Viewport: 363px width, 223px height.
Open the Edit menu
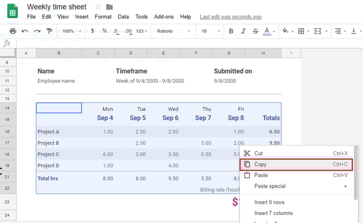[47, 17]
